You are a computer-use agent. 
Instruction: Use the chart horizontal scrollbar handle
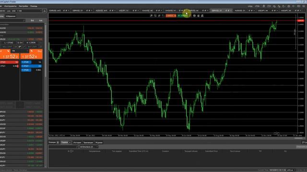[x=298, y=138]
